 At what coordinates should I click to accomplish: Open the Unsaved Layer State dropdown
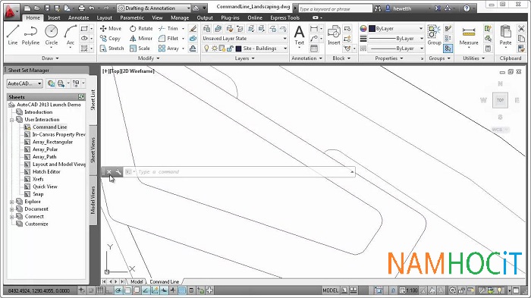(x=245, y=38)
